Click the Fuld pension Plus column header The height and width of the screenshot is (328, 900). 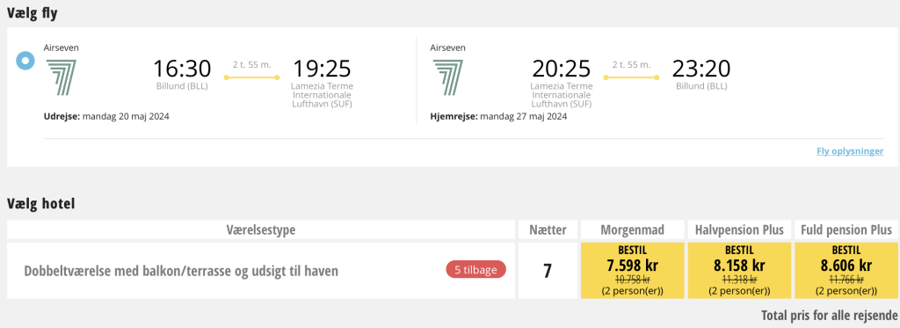[x=846, y=230]
